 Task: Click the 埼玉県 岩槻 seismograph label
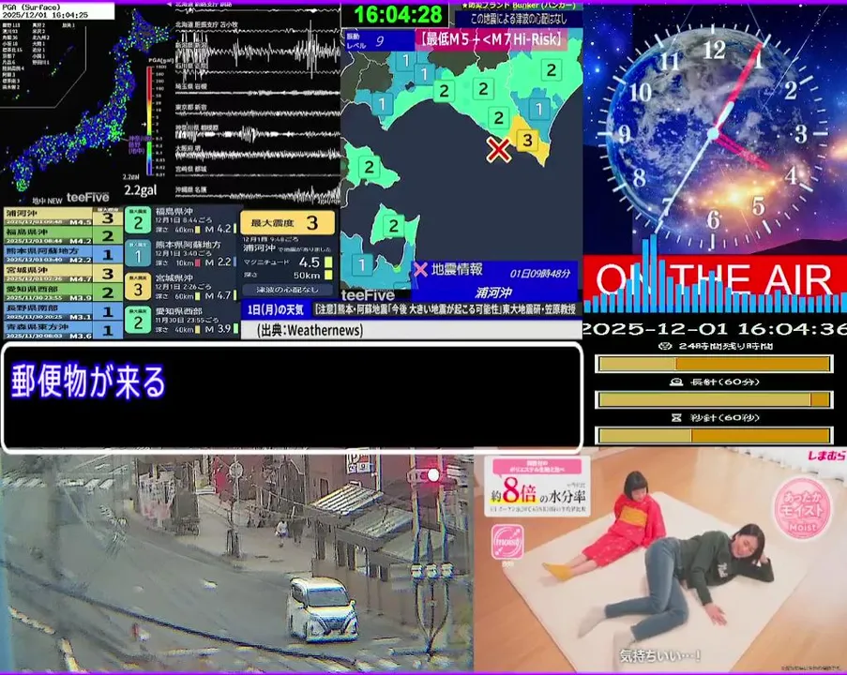(191, 86)
